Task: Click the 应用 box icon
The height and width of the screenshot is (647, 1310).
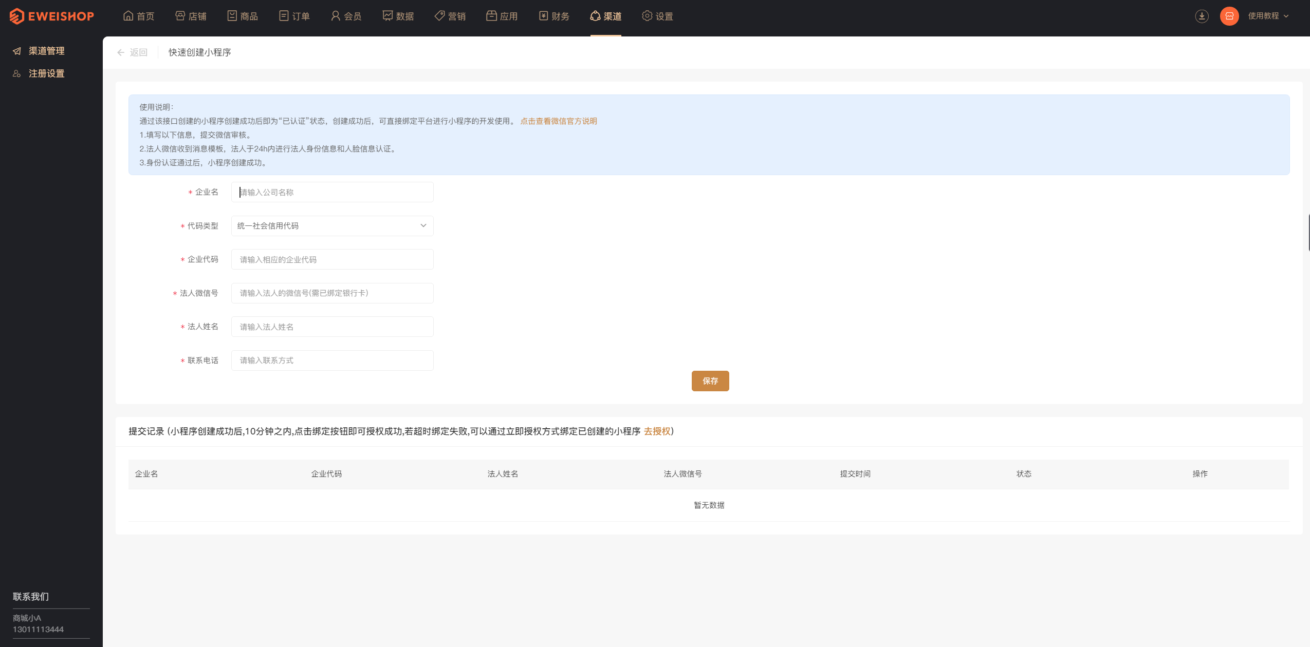Action: click(492, 16)
